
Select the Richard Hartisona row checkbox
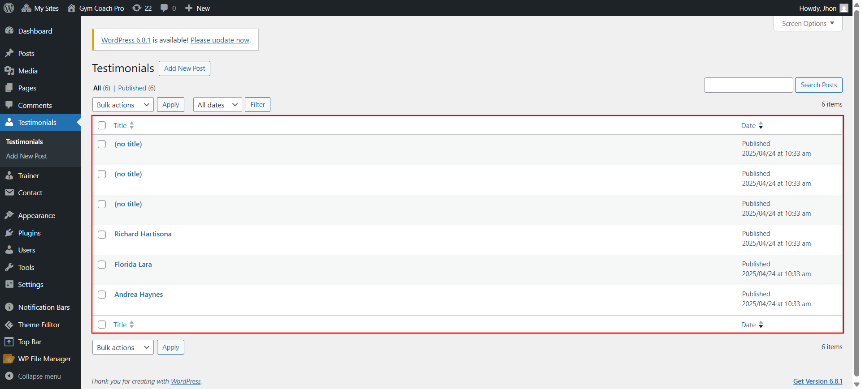[102, 235]
